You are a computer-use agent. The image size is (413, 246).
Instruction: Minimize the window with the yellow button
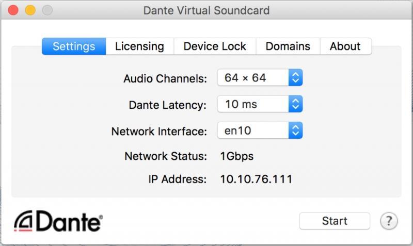coord(30,10)
